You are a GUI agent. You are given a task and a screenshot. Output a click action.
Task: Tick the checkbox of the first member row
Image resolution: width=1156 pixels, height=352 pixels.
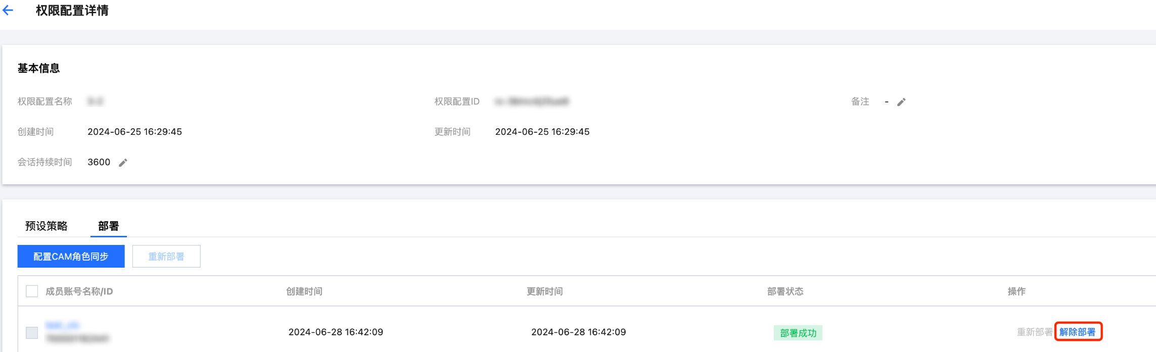pos(32,332)
